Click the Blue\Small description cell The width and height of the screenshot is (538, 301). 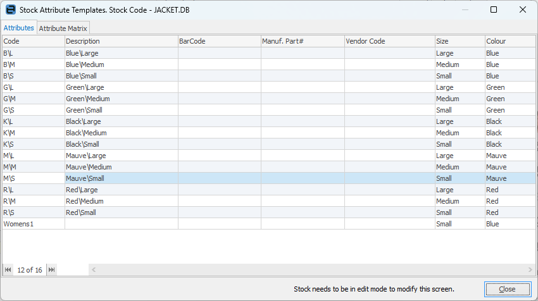click(121, 76)
